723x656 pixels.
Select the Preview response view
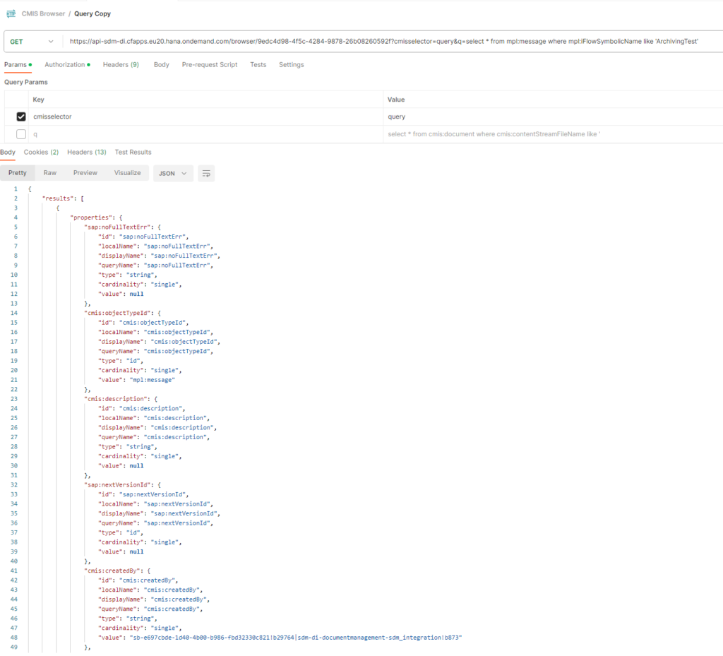tap(85, 173)
